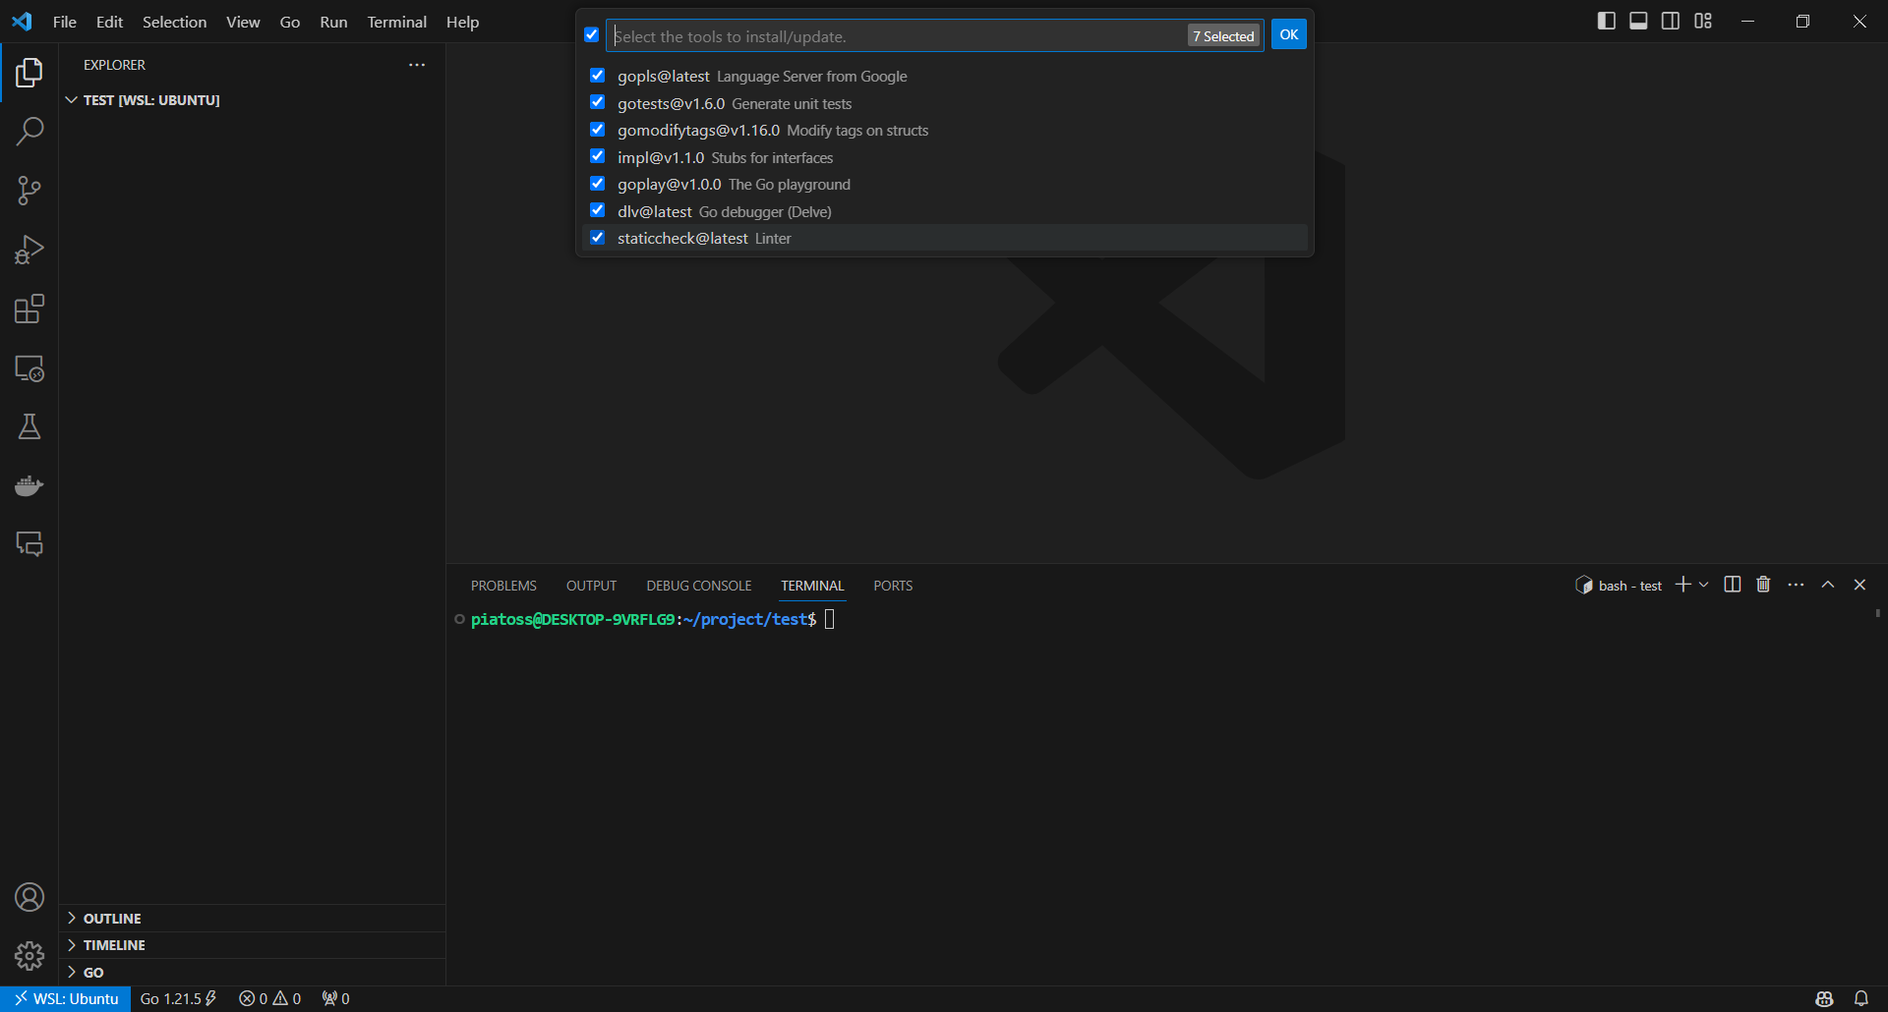Open the Run and Debug view
The height and width of the screenshot is (1012, 1888).
pos(29,250)
